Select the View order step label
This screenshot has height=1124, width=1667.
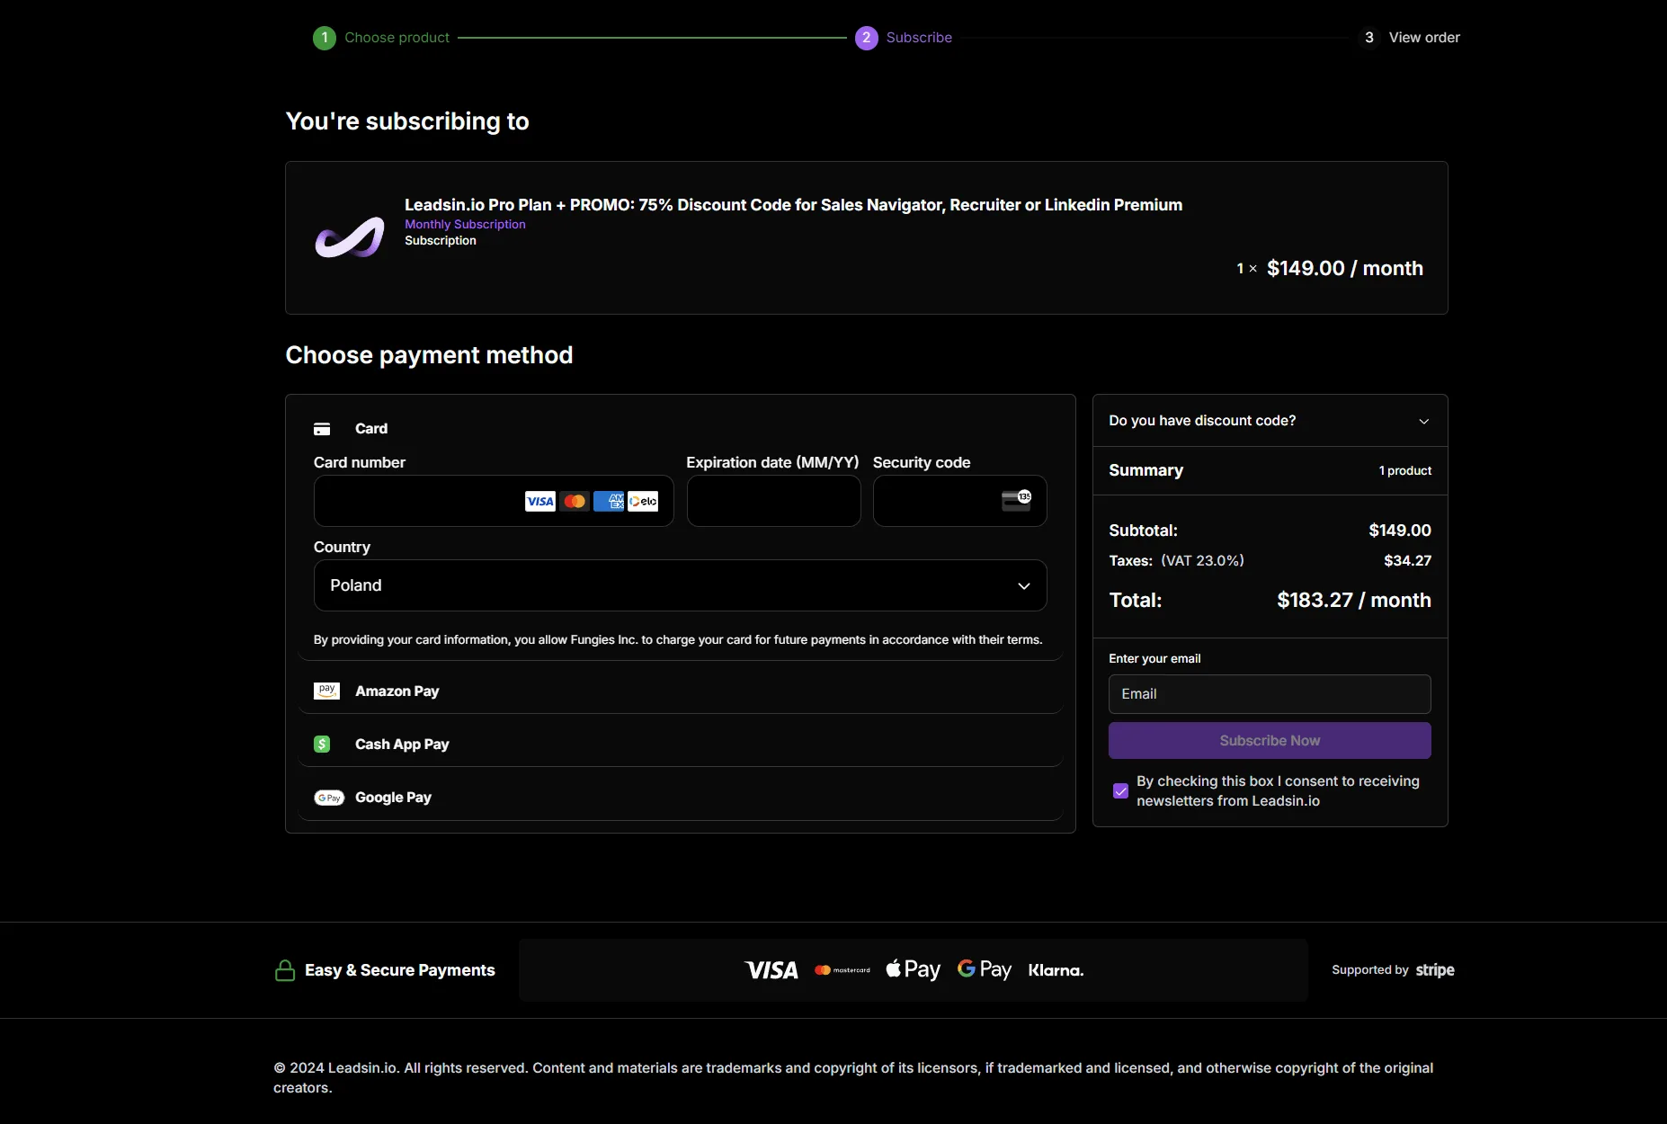(x=1424, y=38)
